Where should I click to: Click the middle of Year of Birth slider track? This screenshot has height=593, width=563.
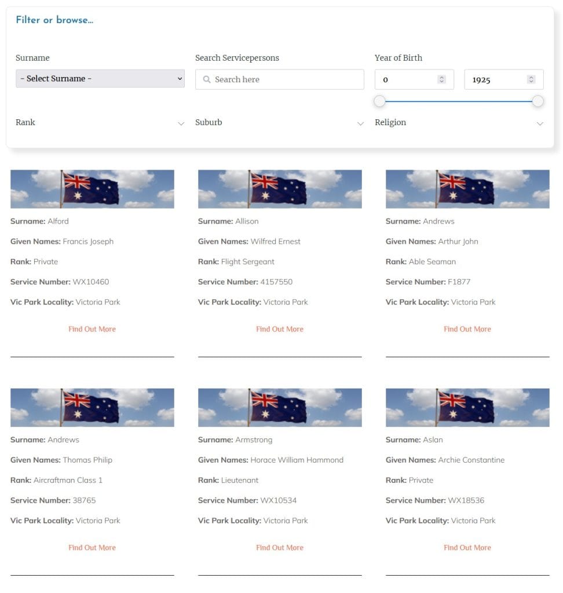point(459,101)
